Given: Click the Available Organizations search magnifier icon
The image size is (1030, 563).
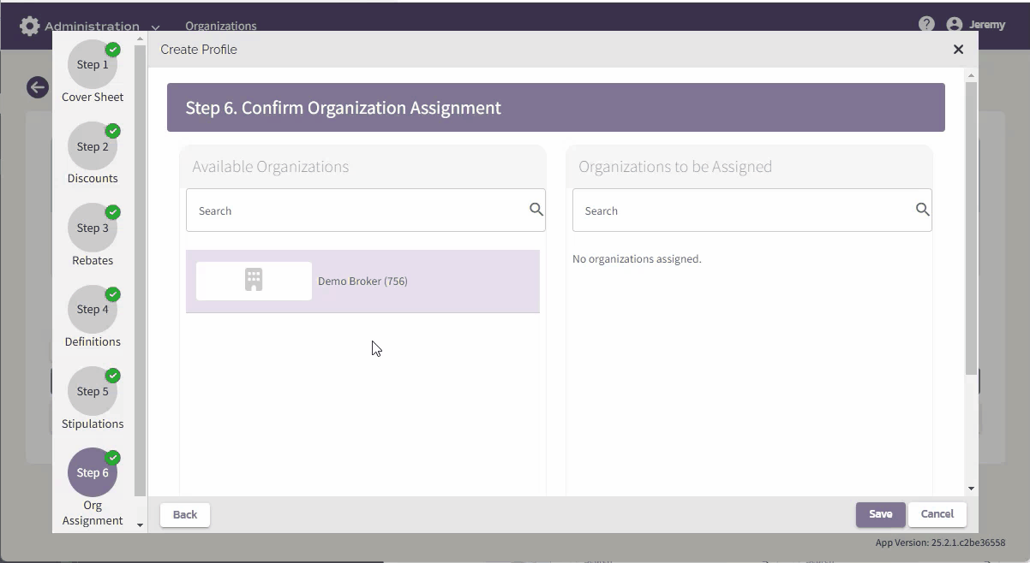Looking at the screenshot, I should click(x=536, y=210).
